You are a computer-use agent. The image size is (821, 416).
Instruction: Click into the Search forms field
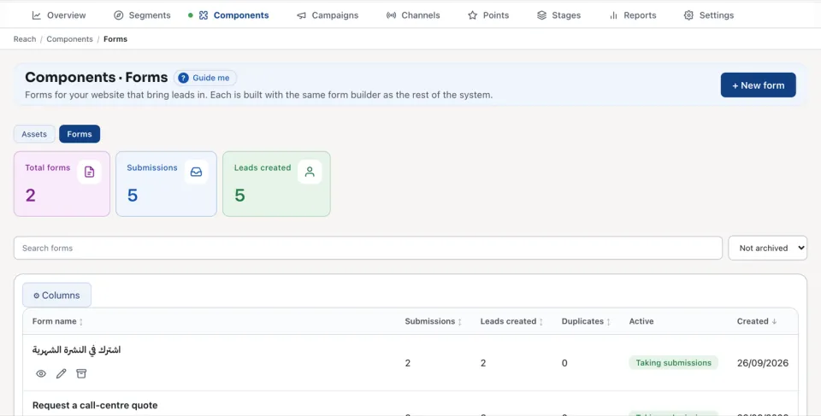tap(368, 248)
